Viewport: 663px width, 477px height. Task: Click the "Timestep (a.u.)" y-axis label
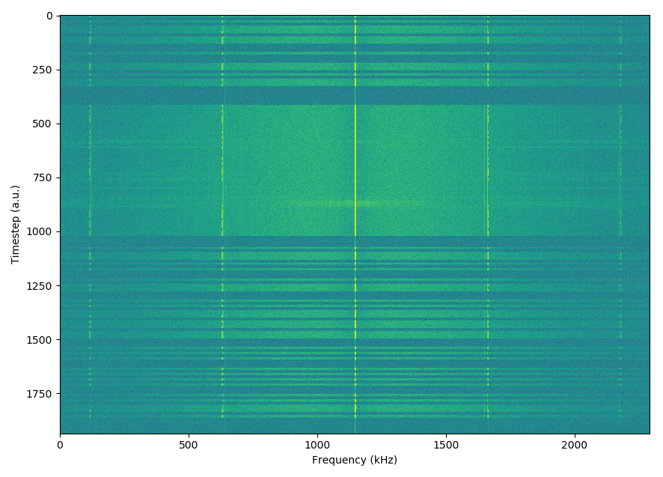coord(15,224)
